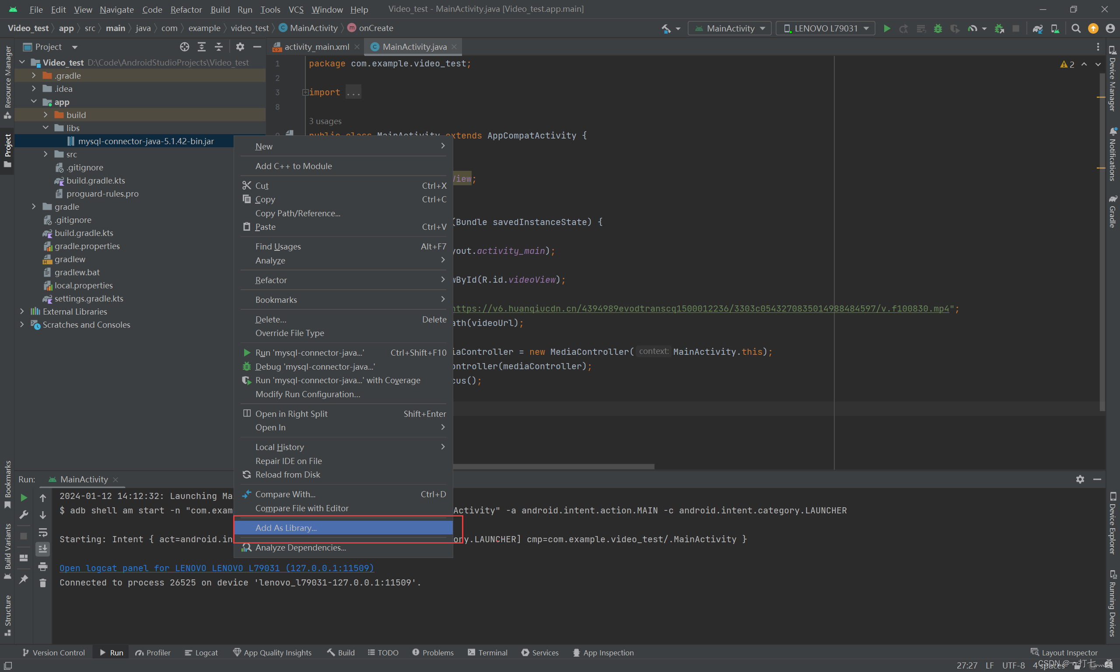This screenshot has width=1120, height=672.
Task: Click Run panel trash clear-all icon
Action: (x=42, y=583)
